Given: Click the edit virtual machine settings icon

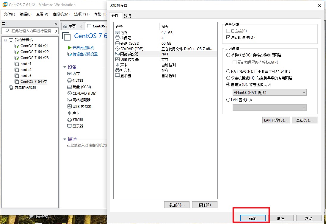Looking at the screenshot, I should 70,54.
